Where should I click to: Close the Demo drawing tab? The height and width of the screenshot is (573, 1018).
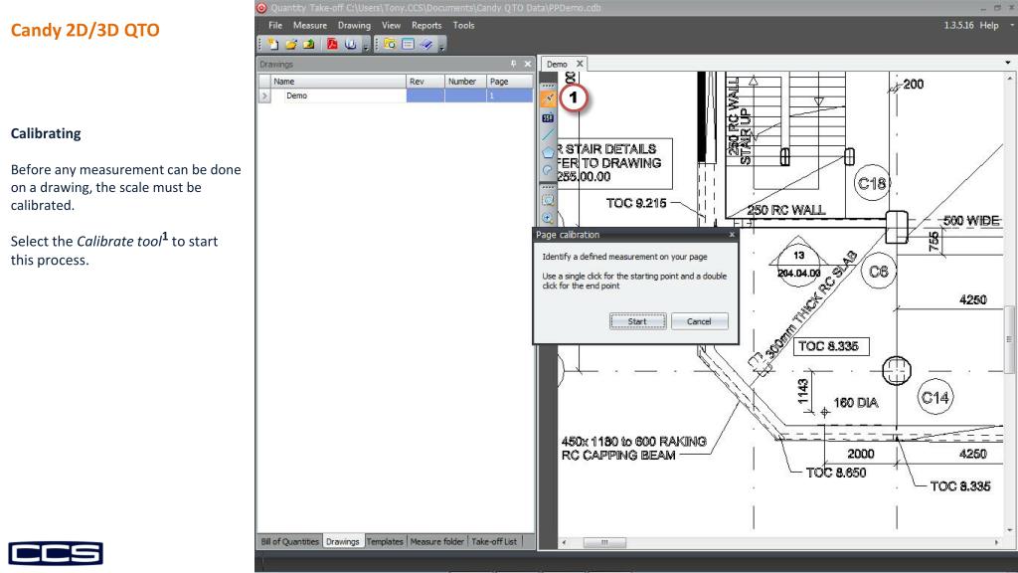tap(580, 63)
